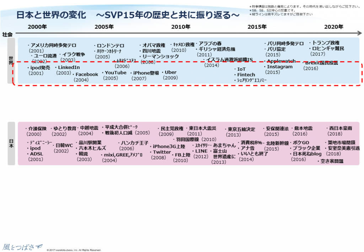This screenshot has width=364, height=252.
Task: Click the text 'ゆとり教育'
Action: click(x=65, y=128)
